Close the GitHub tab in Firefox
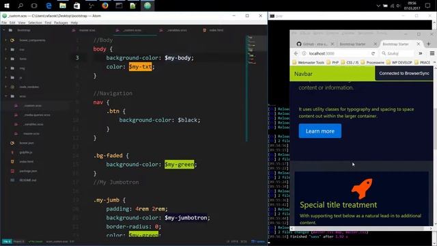Image resolution: width=437 pixels, height=246 pixels. click(333, 44)
